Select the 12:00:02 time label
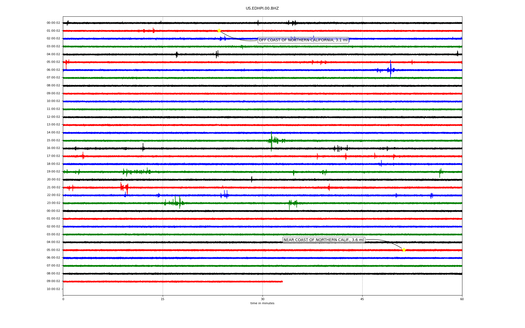 point(53,117)
